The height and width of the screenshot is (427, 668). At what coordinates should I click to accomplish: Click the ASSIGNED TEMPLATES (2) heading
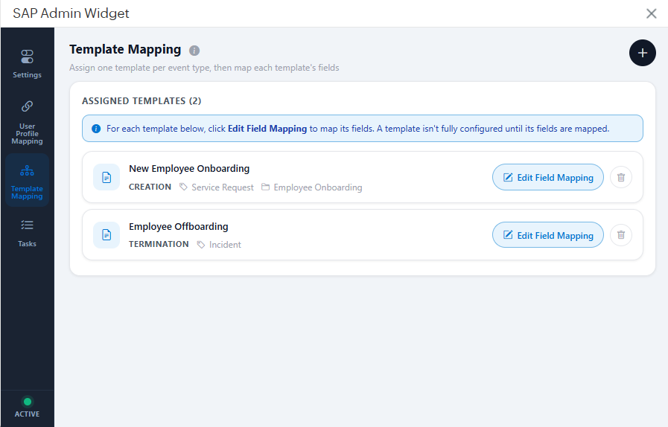point(141,101)
